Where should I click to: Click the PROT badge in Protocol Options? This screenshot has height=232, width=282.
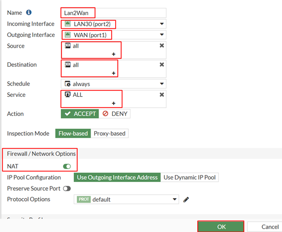84,200
